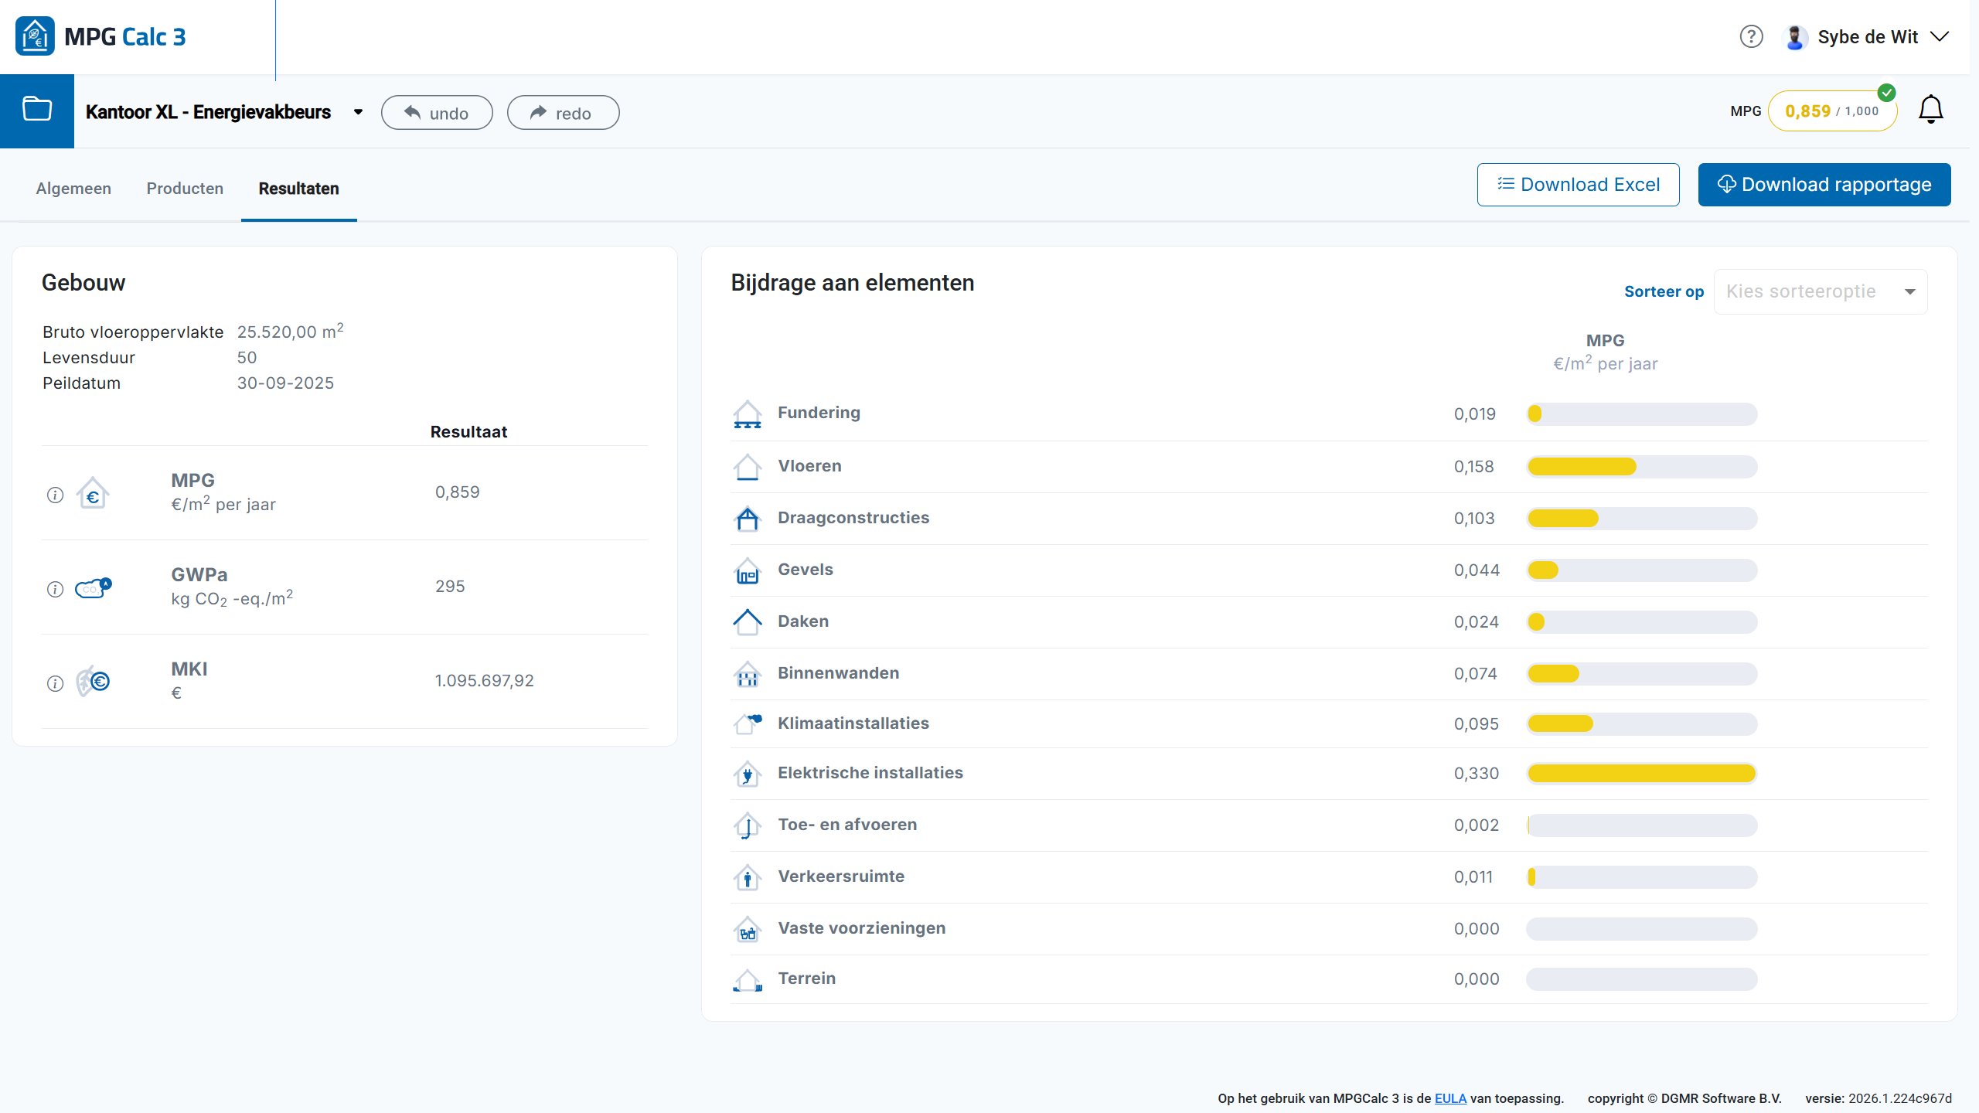This screenshot has height=1113, width=1979.
Task: Open the EULA link in footer
Action: (1449, 1098)
